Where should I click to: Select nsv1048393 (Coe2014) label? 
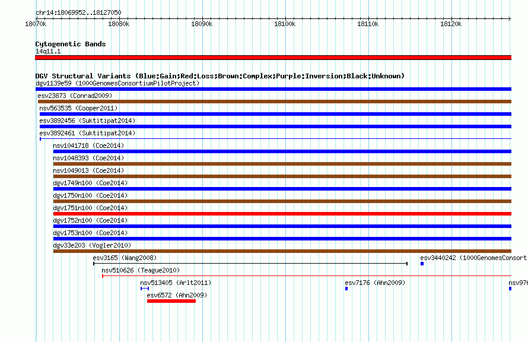coord(88,158)
